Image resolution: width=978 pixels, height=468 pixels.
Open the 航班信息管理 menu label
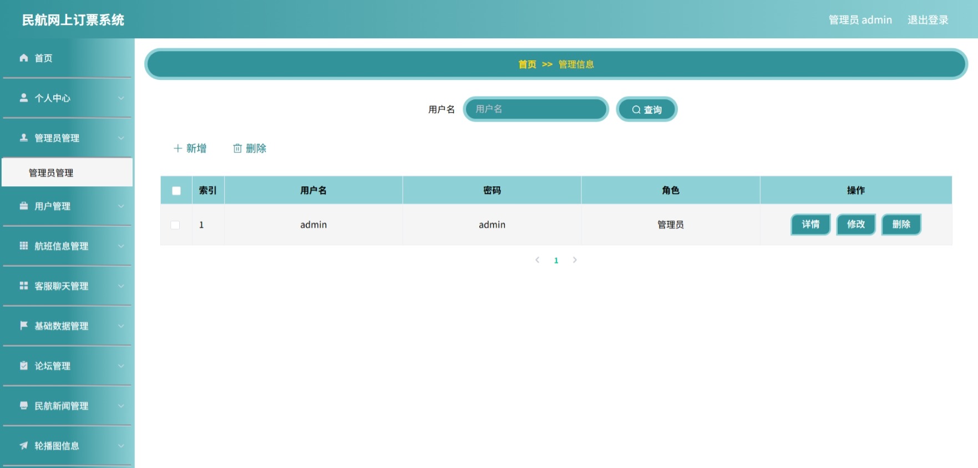tap(61, 246)
